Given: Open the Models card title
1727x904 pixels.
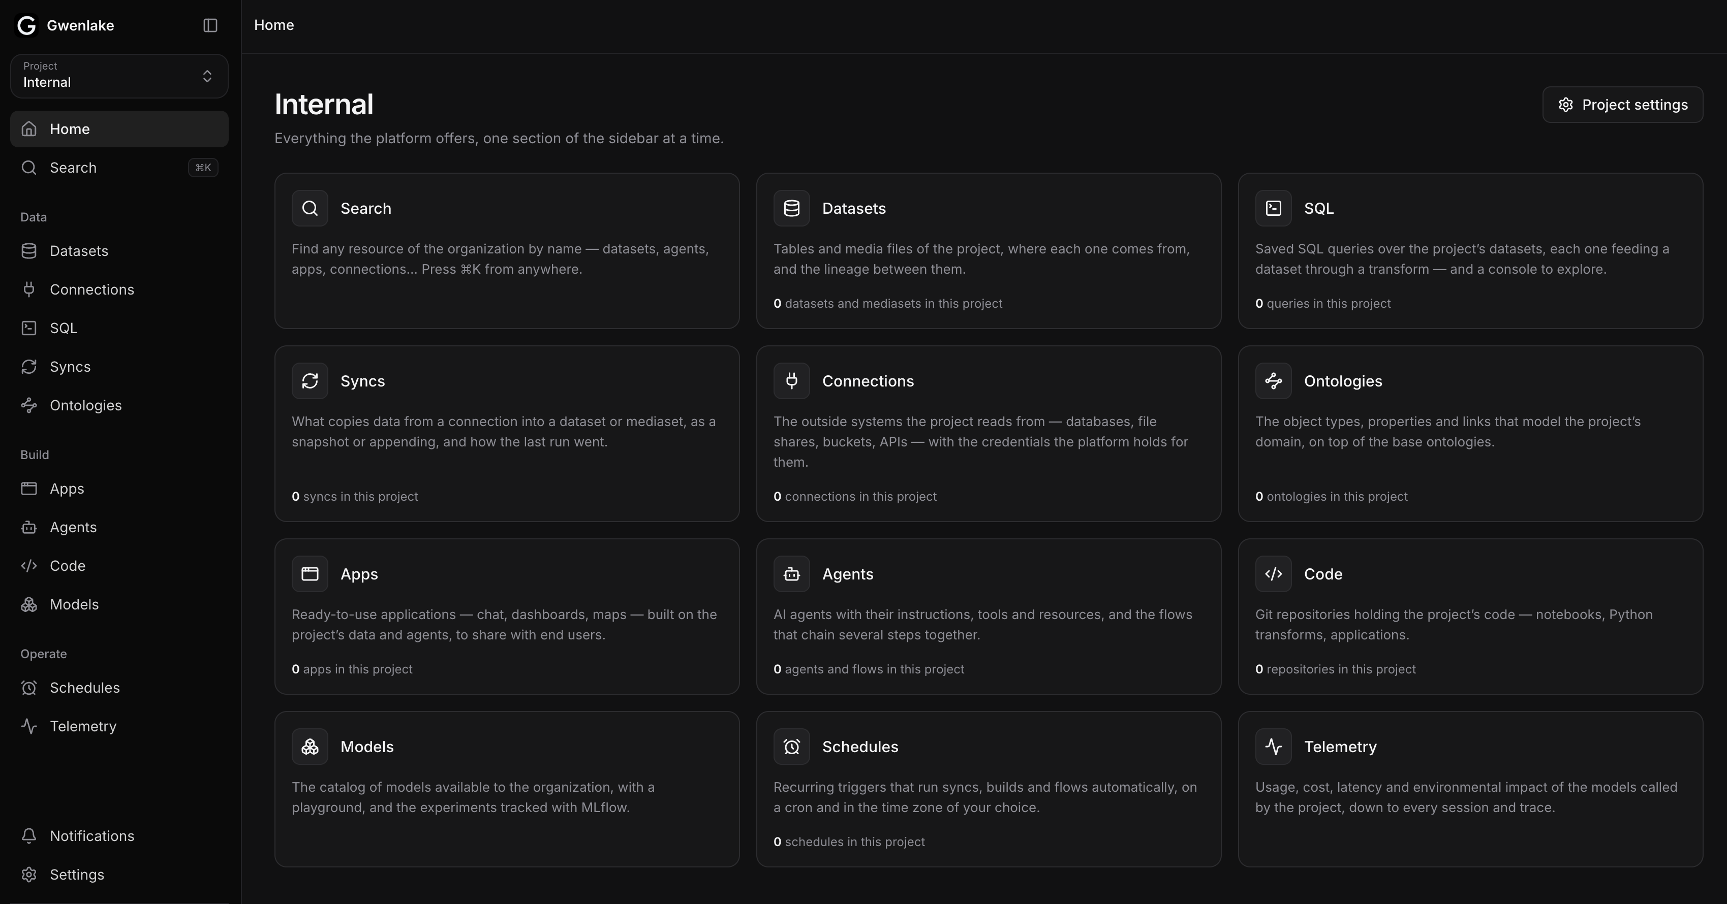Looking at the screenshot, I should (367, 747).
